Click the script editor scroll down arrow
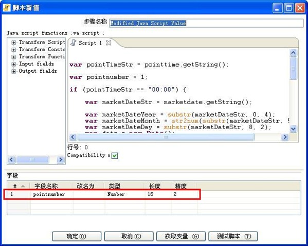The image size is (308, 246). 293,129
